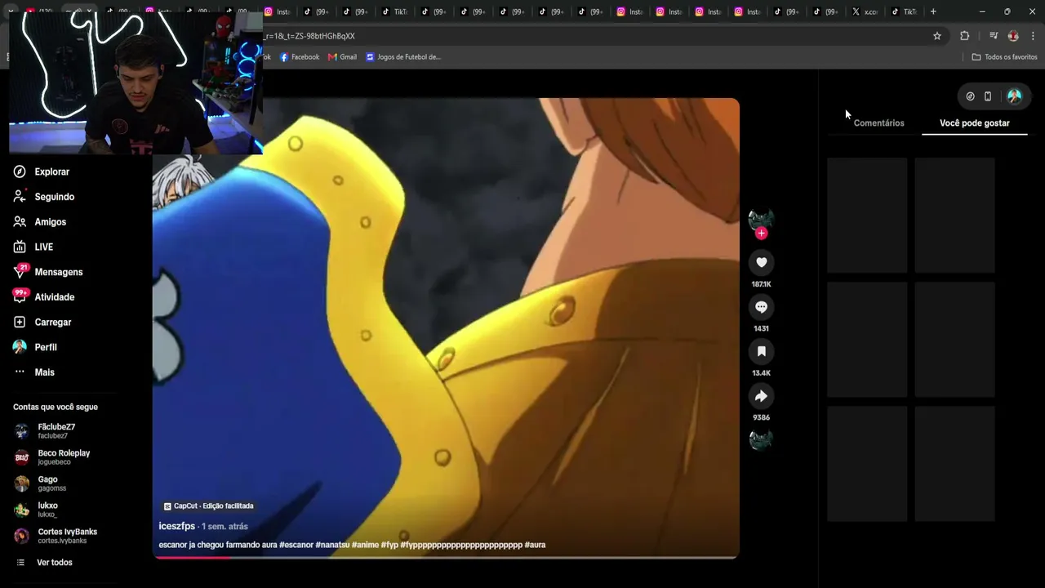Follow the creator with the pink plus
1045x588 pixels.
[x=762, y=234]
